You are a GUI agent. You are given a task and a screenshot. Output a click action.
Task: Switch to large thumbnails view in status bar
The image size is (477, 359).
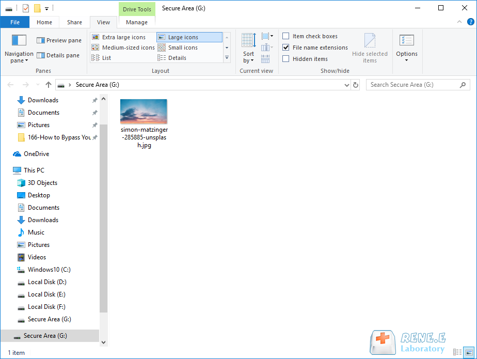click(469, 352)
